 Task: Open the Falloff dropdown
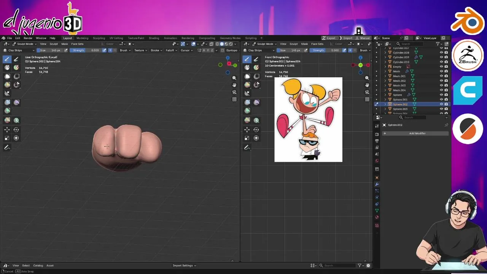tap(171, 50)
